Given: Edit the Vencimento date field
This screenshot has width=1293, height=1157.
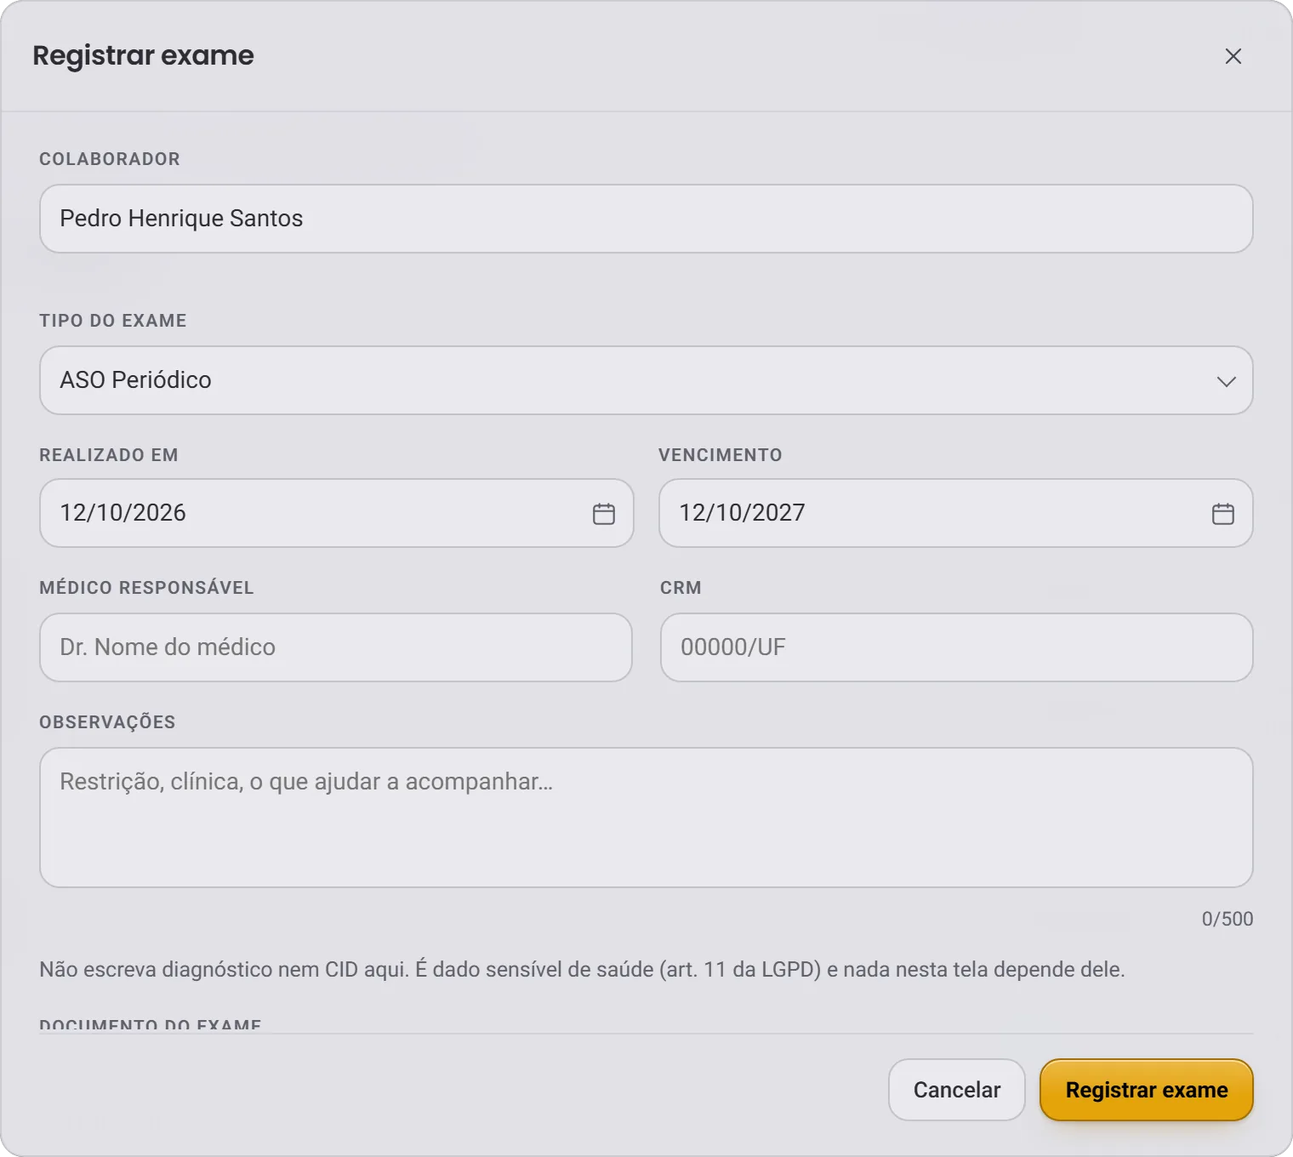Looking at the screenshot, I should tap(956, 513).
